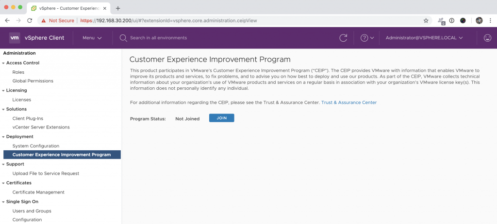This screenshot has height=224, width=497.
Task: Select Global Permissions in sidebar
Action: pos(33,81)
